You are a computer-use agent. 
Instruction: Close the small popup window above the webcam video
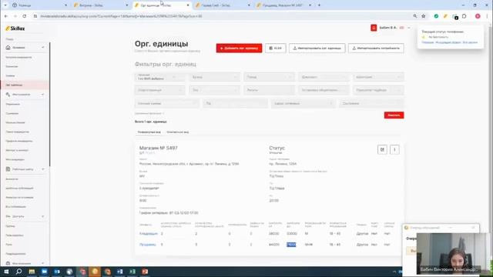(x=473, y=228)
